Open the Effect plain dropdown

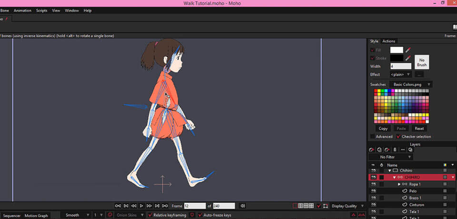(x=401, y=74)
